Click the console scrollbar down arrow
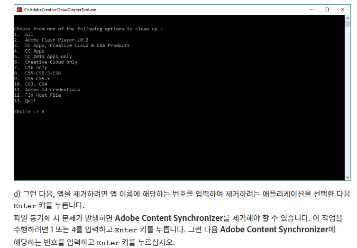The height and width of the screenshot is (248, 357). click(x=348, y=177)
